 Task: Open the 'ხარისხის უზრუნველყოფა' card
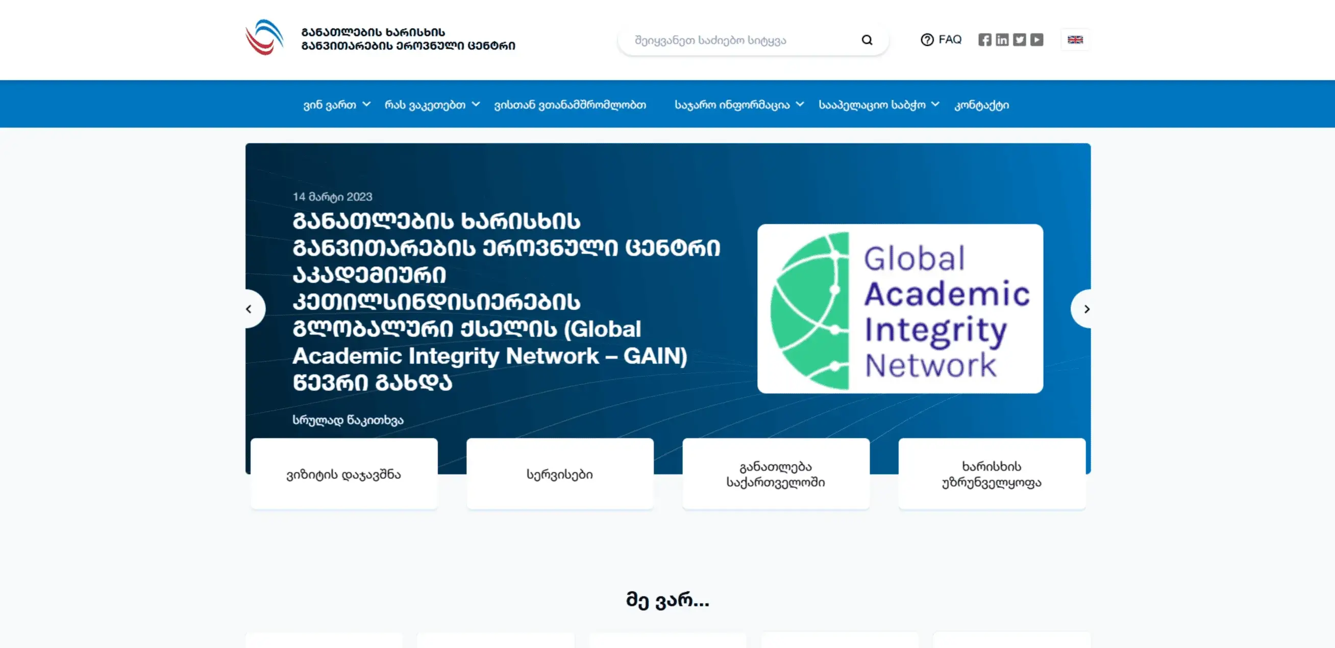click(x=992, y=474)
